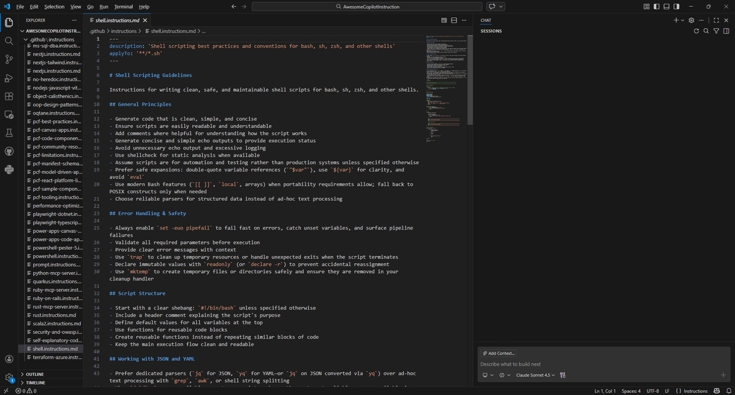The height and width of the screenshot is (395, 735).
Task: Toggle sessions side-by-side layout icon
Action: 726,31
